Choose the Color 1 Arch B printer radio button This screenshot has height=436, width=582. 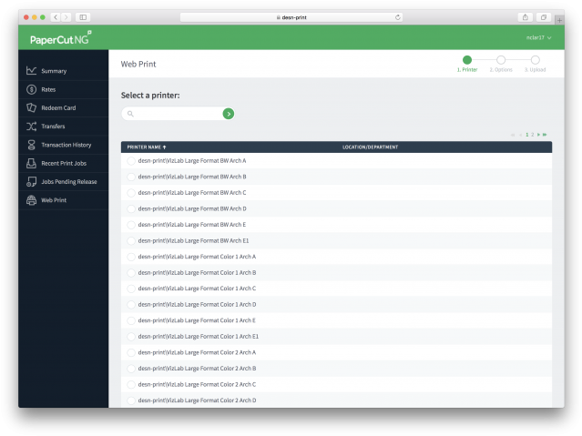(131, 273)
